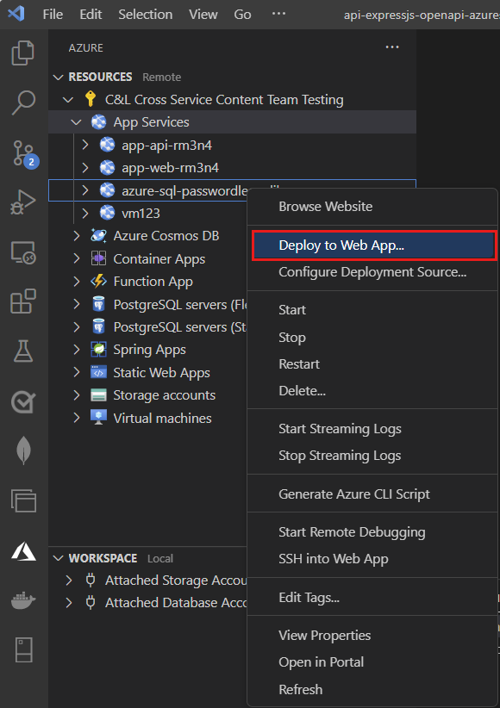
Task: Open the Search view in the activity bar
Action: [23, 102]
